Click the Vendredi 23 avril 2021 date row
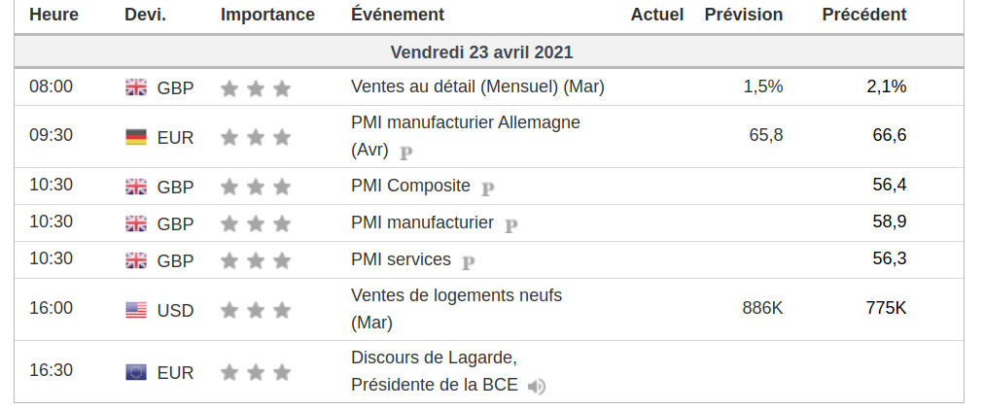Viewport: 984px width, 410px height. point(481,51)
